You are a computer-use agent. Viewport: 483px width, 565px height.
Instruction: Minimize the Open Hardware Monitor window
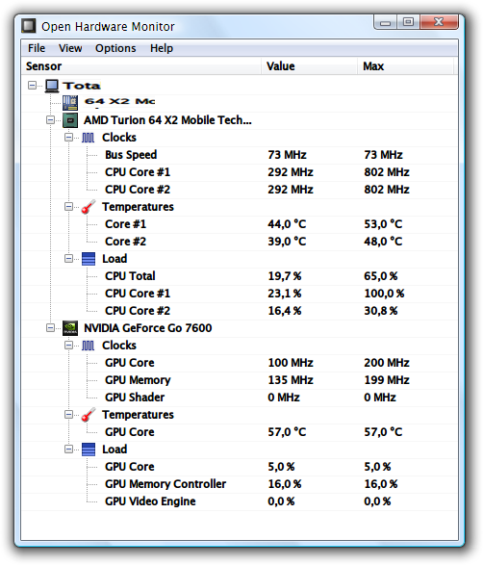(x=386, y=22)
